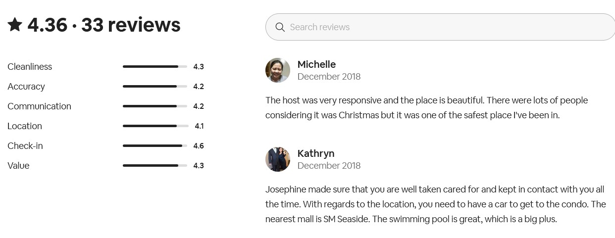Focus the Search reviews input field
The height and width of the screenshot is (238, 615).
446,27
